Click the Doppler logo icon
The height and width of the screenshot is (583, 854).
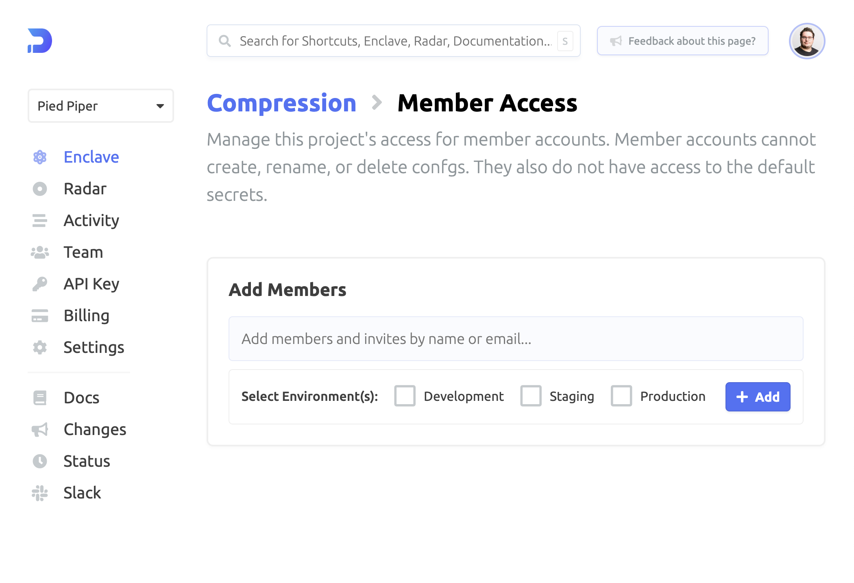click(40, 41)
